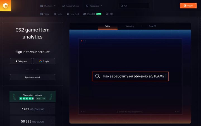Image resolution: width=201 pixels, height=126 pixels.
Task: Open Live feed
Action: pyautogui.click(x=73, y=14)
